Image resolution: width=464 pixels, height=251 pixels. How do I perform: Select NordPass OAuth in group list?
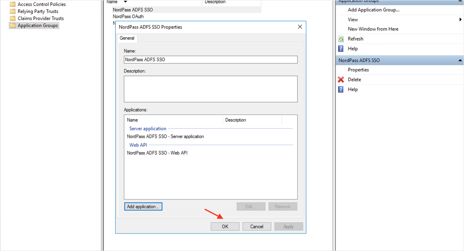[128, 16]
